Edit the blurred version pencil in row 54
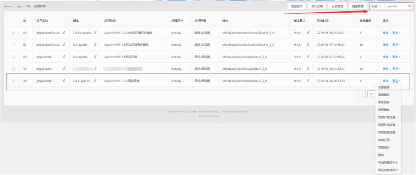The height and width of the screenshot is (175, 416). point(95,68)
